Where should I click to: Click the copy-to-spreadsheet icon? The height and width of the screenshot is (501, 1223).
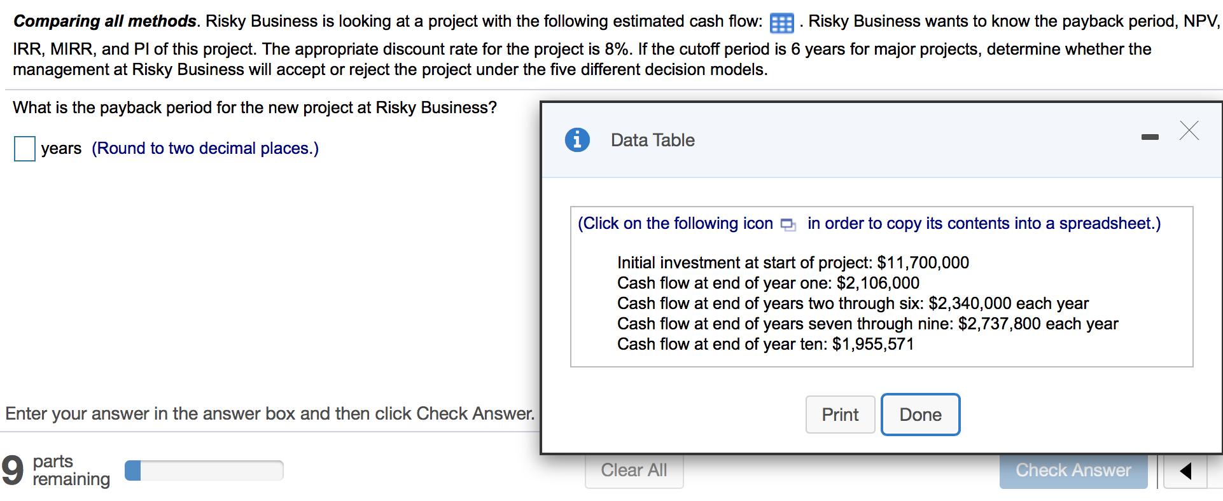tap(788, 224)
